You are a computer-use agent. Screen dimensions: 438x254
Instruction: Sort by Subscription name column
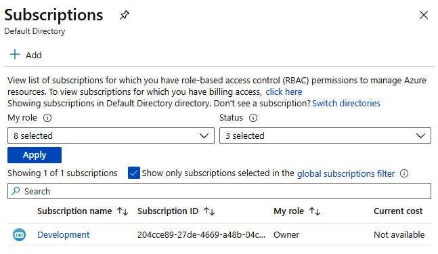point(83,211)
